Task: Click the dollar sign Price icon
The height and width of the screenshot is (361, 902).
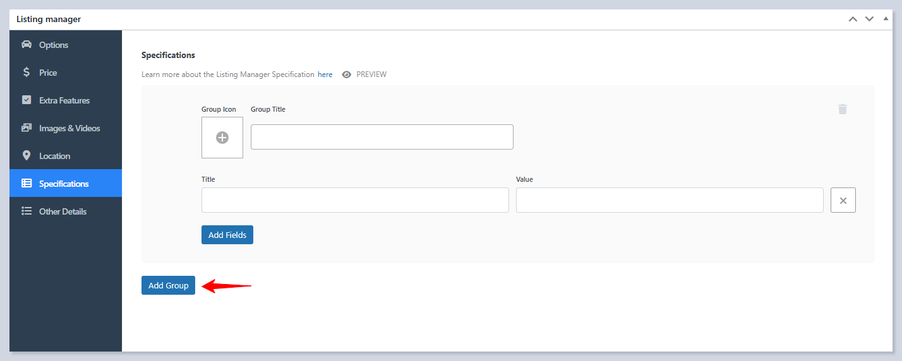Action: coord(27,73)
